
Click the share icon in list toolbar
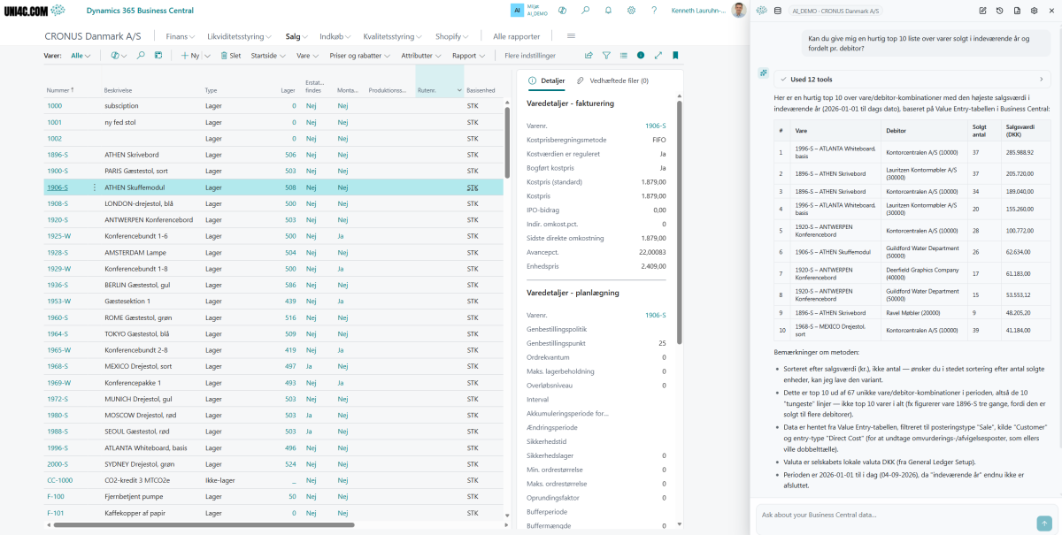[589, 55]
